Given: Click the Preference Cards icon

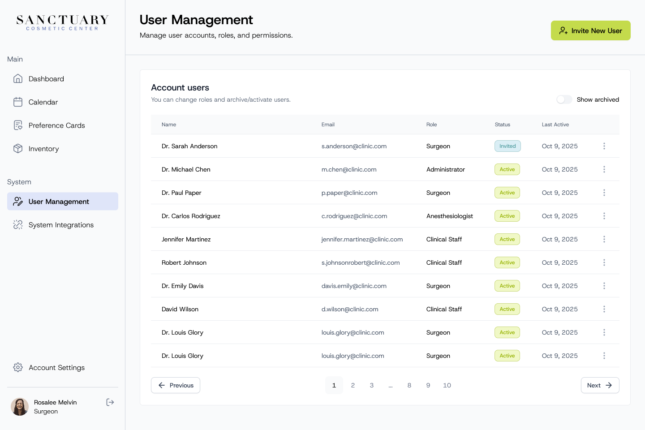Looking at the screenshot, I should [x=18, y=125].
